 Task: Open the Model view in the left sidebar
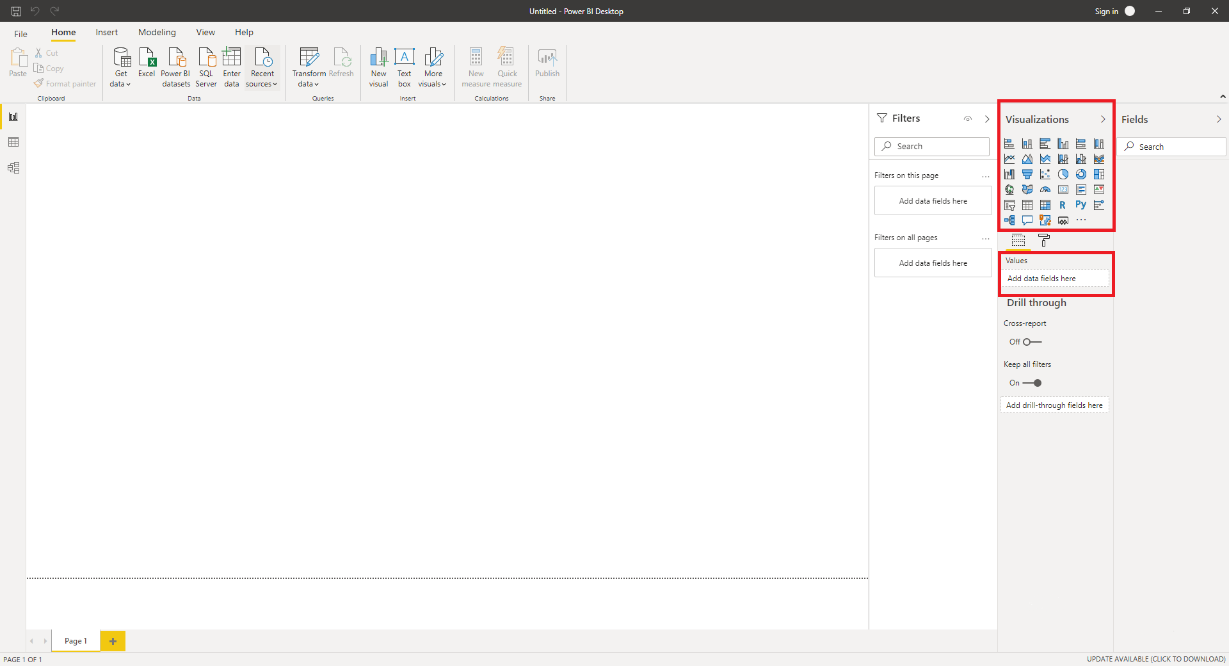(x=13, y=168)
